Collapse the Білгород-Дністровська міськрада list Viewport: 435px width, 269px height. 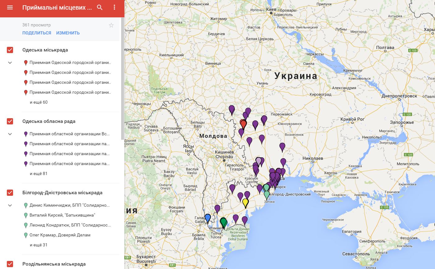coord(10,205)
